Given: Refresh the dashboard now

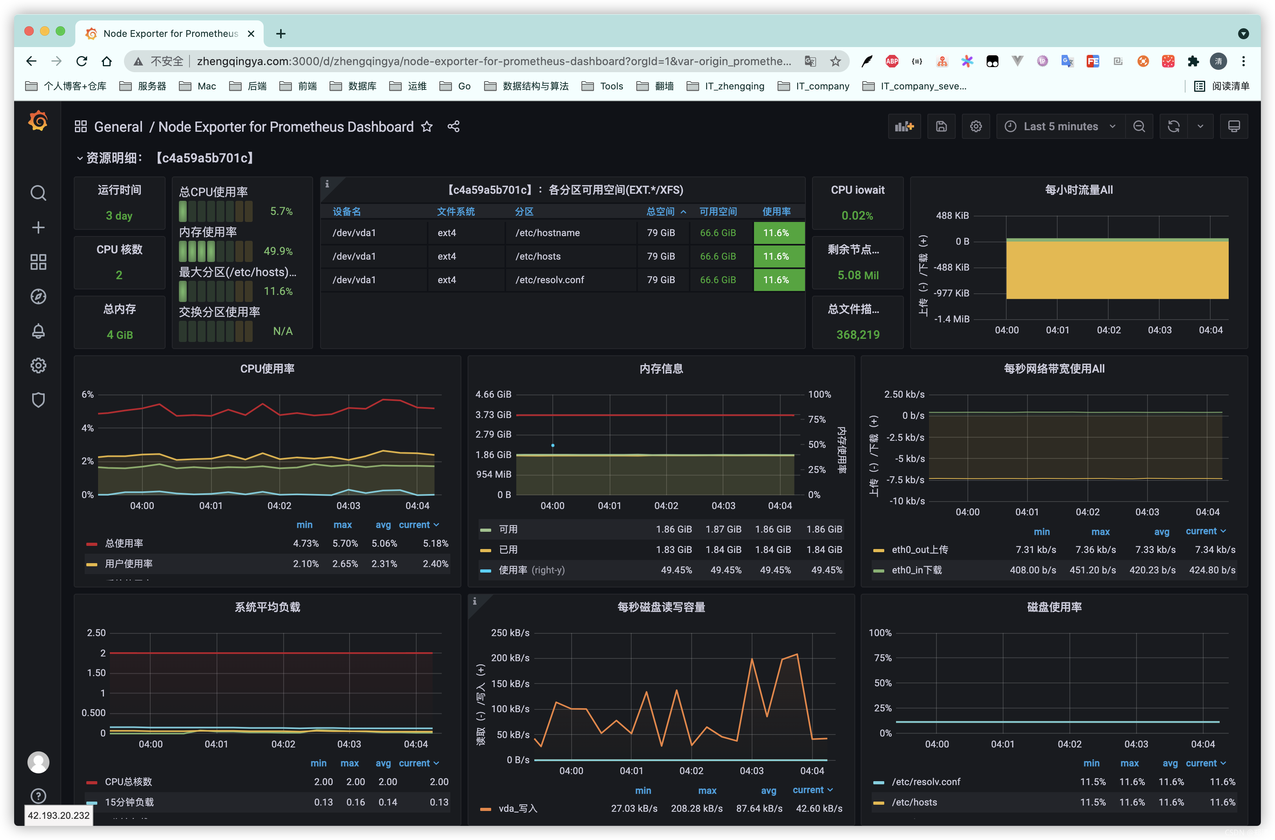Looking at the screenshot, I should pos(1173,126).
